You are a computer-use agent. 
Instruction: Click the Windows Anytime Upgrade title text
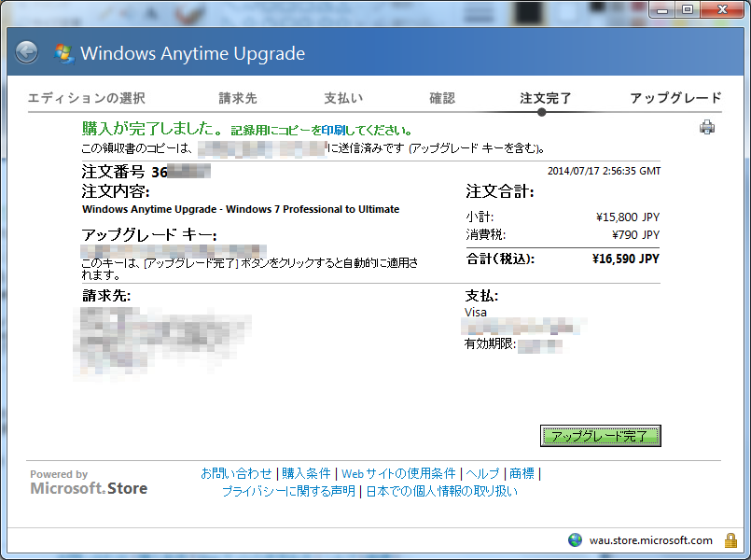tap(192, 53)
